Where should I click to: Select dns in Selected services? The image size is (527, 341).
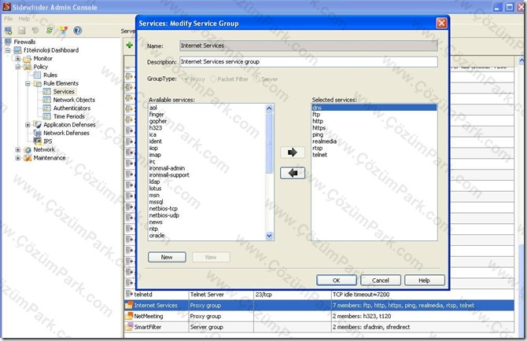(374, 108)
